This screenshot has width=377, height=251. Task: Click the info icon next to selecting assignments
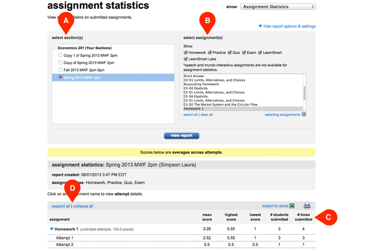(304, 115)
